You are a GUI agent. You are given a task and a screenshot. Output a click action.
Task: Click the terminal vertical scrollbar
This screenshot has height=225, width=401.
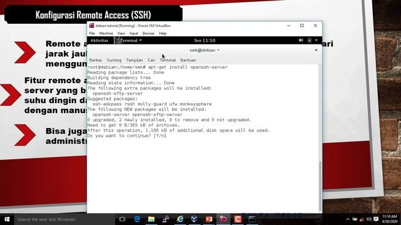pos(320,186)
